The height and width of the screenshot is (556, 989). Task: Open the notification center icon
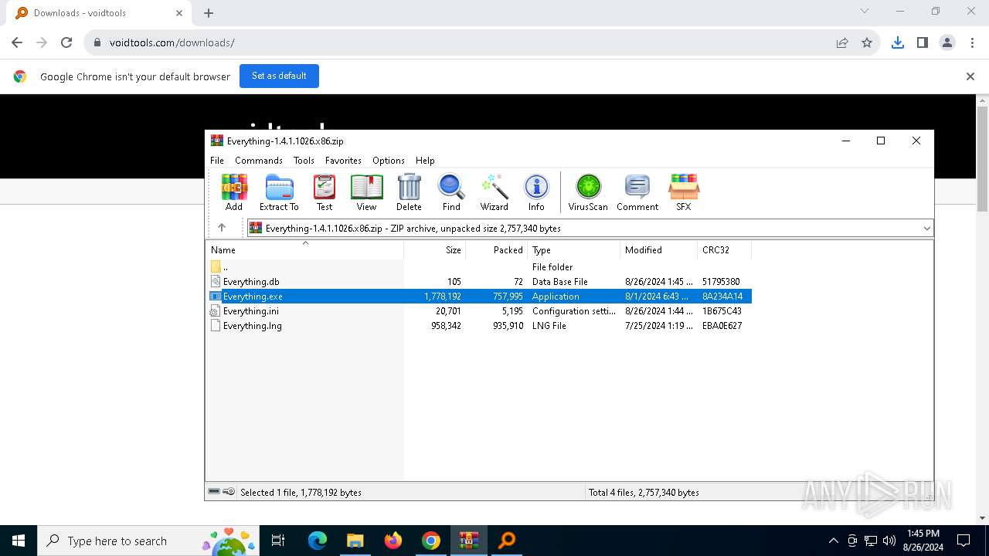[x=964, y=541]
